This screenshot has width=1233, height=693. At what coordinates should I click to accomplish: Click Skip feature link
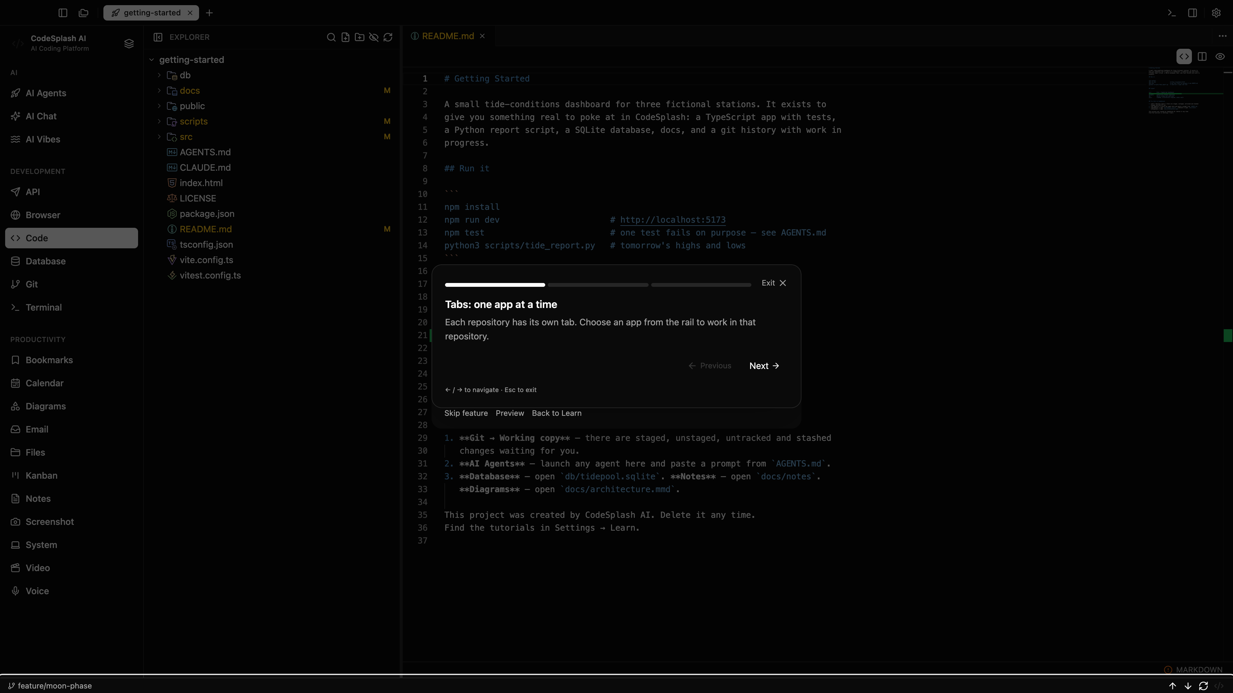click(x=466, y=413)
